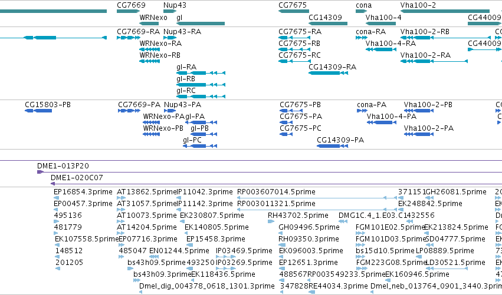Click the 495136 feature label
Image resolution: width=502 pixels, height=295 pixels.
68,216
